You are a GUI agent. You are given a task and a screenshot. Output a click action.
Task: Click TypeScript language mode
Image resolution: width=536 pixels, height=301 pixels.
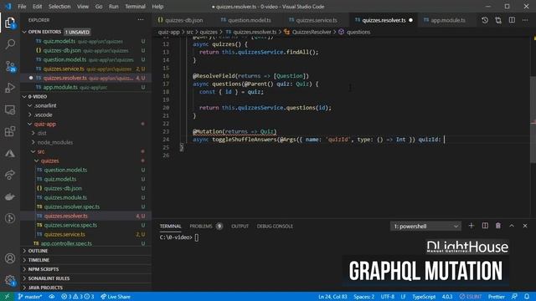424,297
